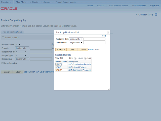Click the Search button
The height and width of the screenshot is (121, 161).
point(7,72)
